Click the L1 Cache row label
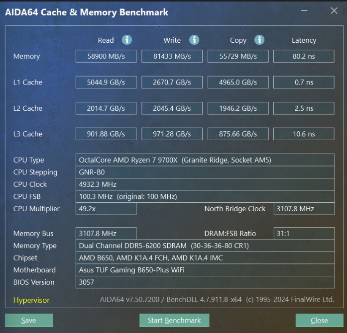The width and height of the screenshot is (347, 333). pos(28,82)
